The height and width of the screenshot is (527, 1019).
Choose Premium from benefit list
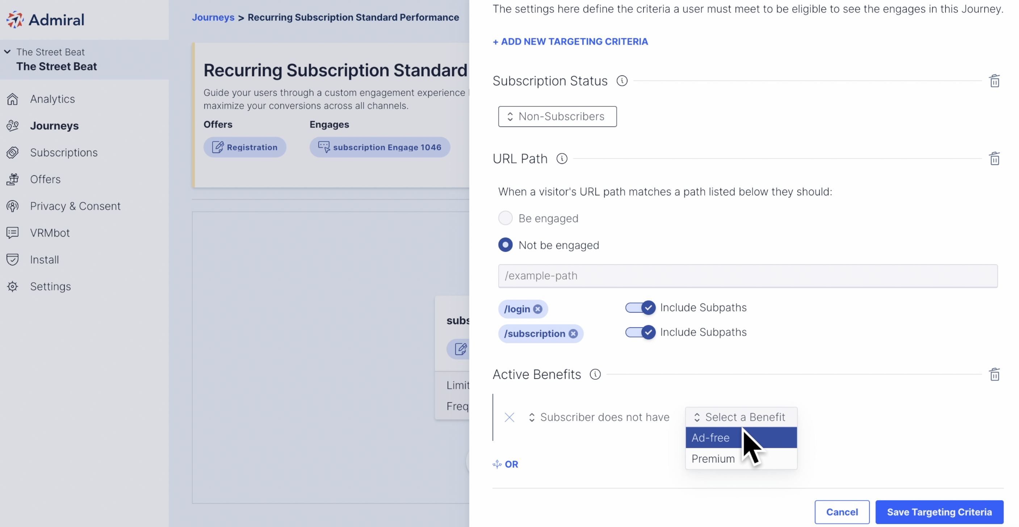coord(741,459)
